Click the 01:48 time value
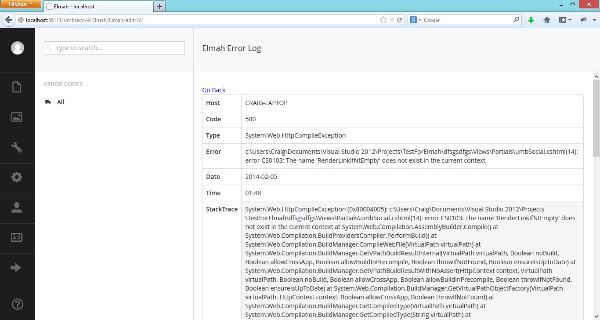The image size is (600, 320). (253, 193)
